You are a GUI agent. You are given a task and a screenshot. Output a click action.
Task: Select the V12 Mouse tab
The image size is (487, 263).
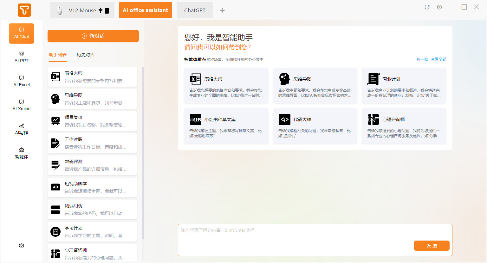pos(82,10)
